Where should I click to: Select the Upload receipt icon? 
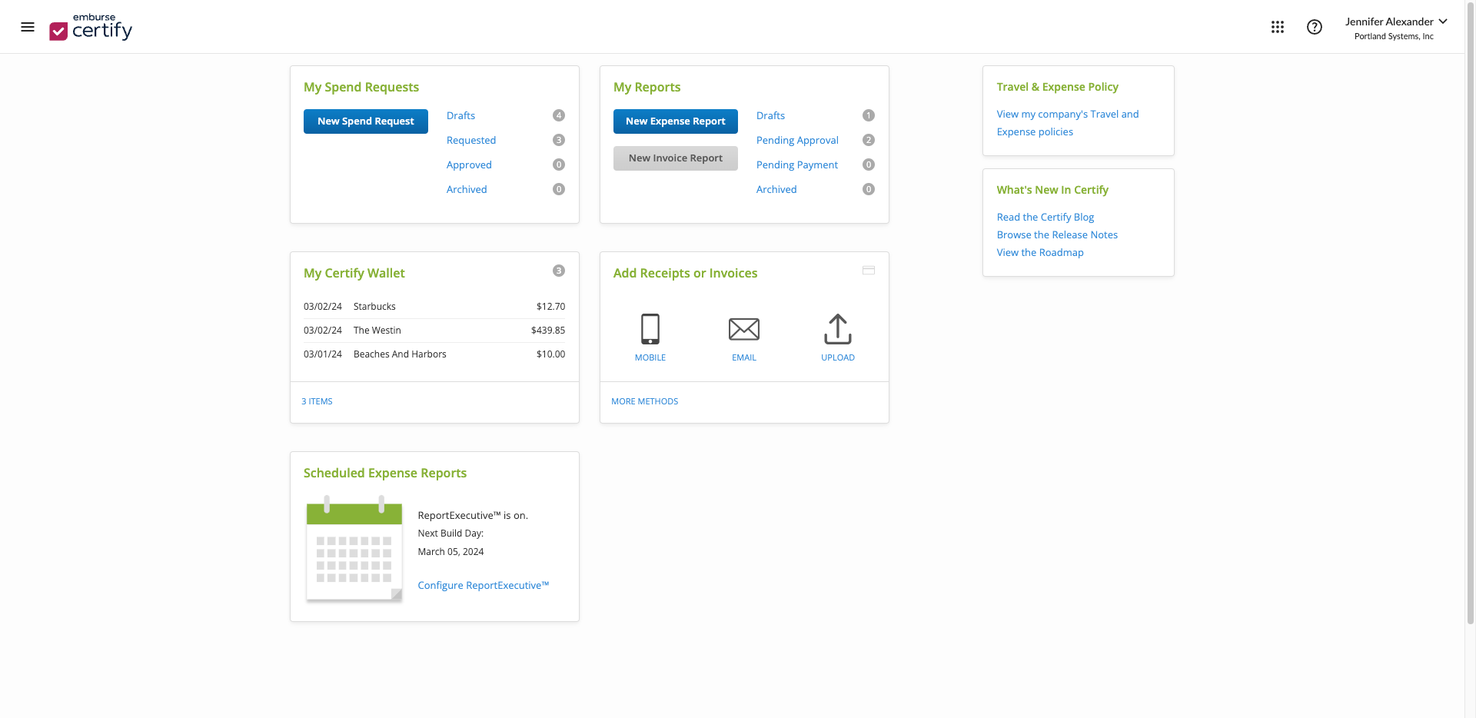(x=837, y=329)
